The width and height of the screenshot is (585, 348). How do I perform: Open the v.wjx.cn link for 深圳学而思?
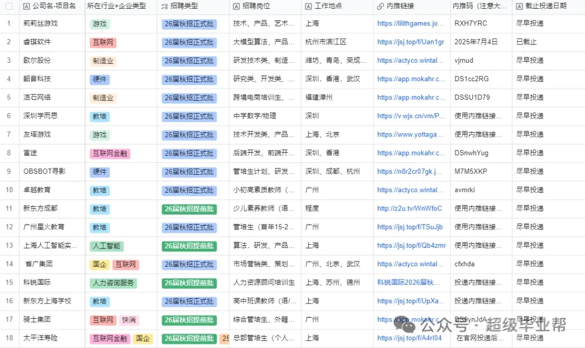[x=411, y=116]
